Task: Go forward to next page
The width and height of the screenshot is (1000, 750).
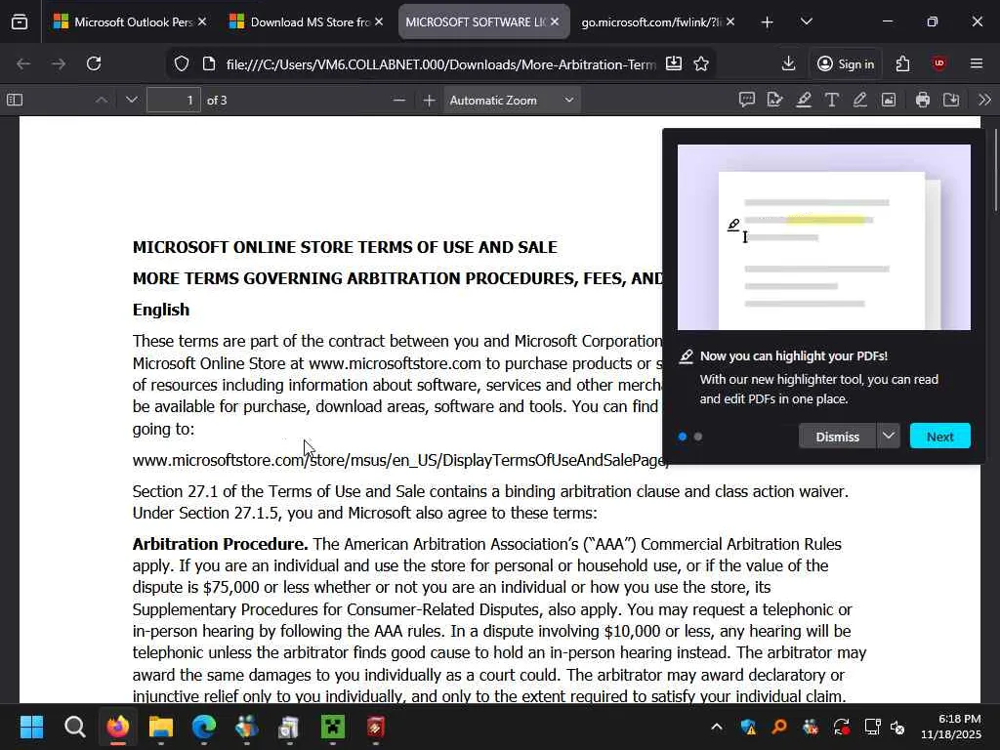Action: 59,63
